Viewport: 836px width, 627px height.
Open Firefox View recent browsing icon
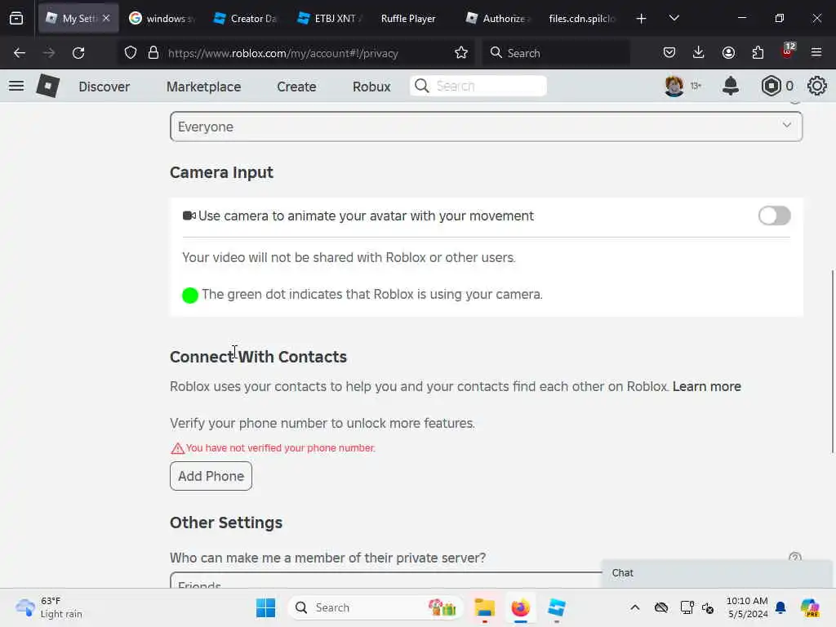point(16,19)
